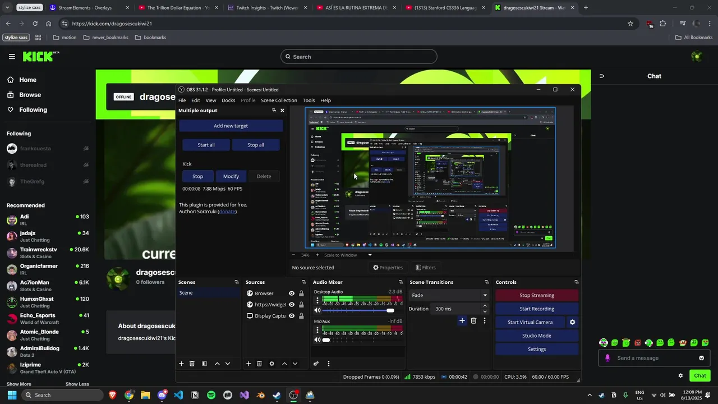
Task: Open OBS Edit menu
Action: pos(196,100)
